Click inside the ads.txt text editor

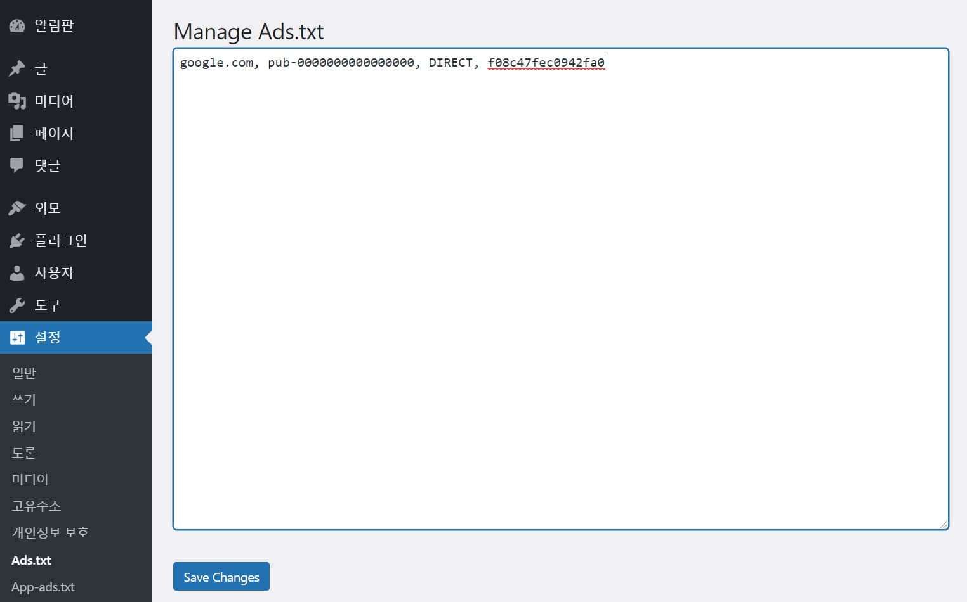pyautogui.click(x=558, y=285)
